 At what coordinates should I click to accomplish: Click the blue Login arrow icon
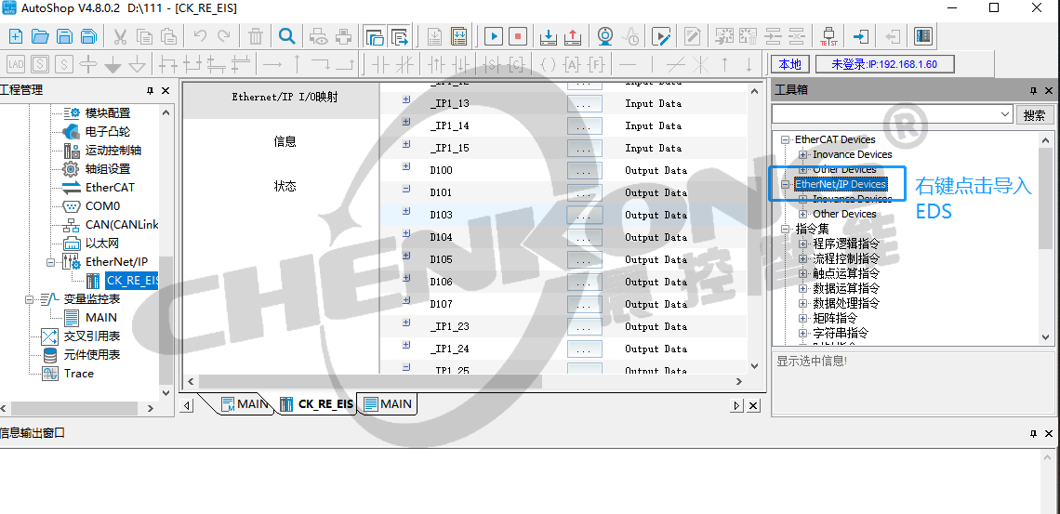pyautogui.click(x=861, y=36)
